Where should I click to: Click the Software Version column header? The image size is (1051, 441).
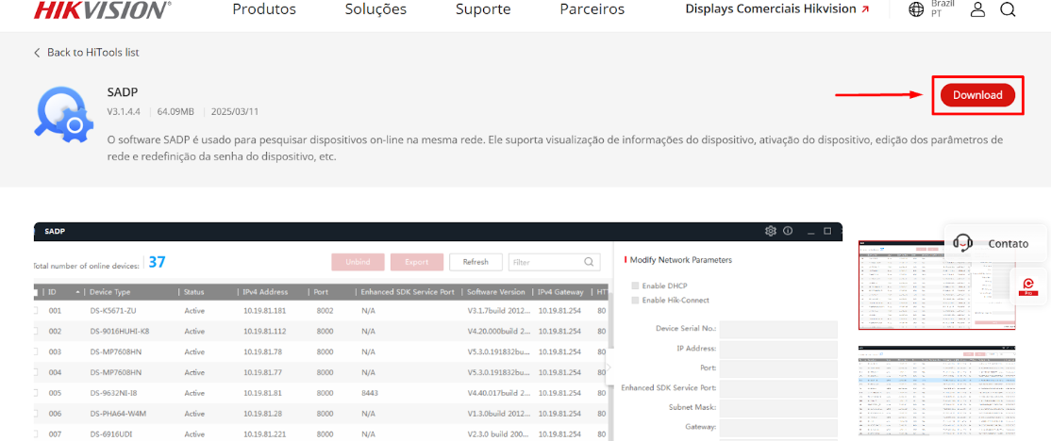(496, 292)
